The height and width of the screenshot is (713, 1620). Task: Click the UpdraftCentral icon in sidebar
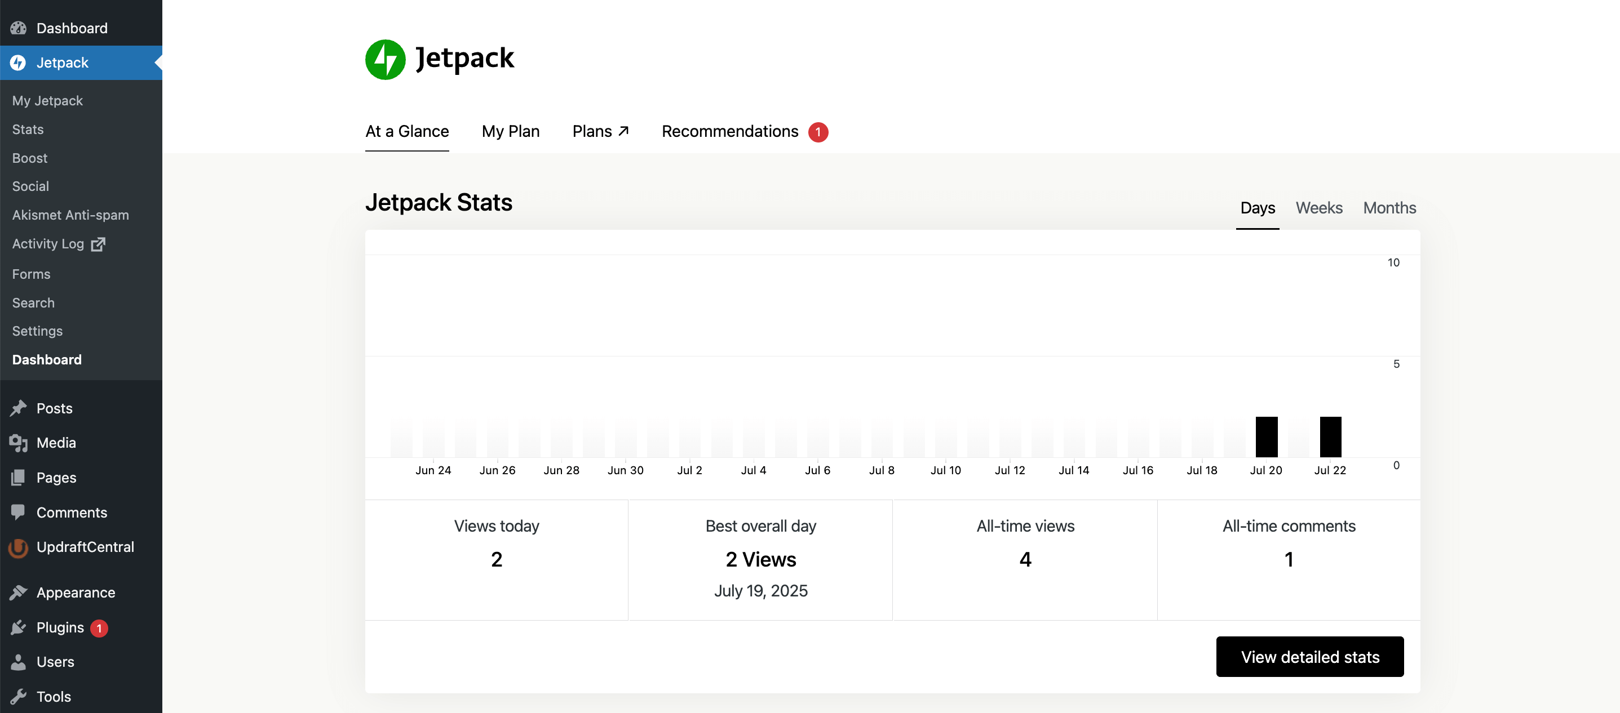18,547
